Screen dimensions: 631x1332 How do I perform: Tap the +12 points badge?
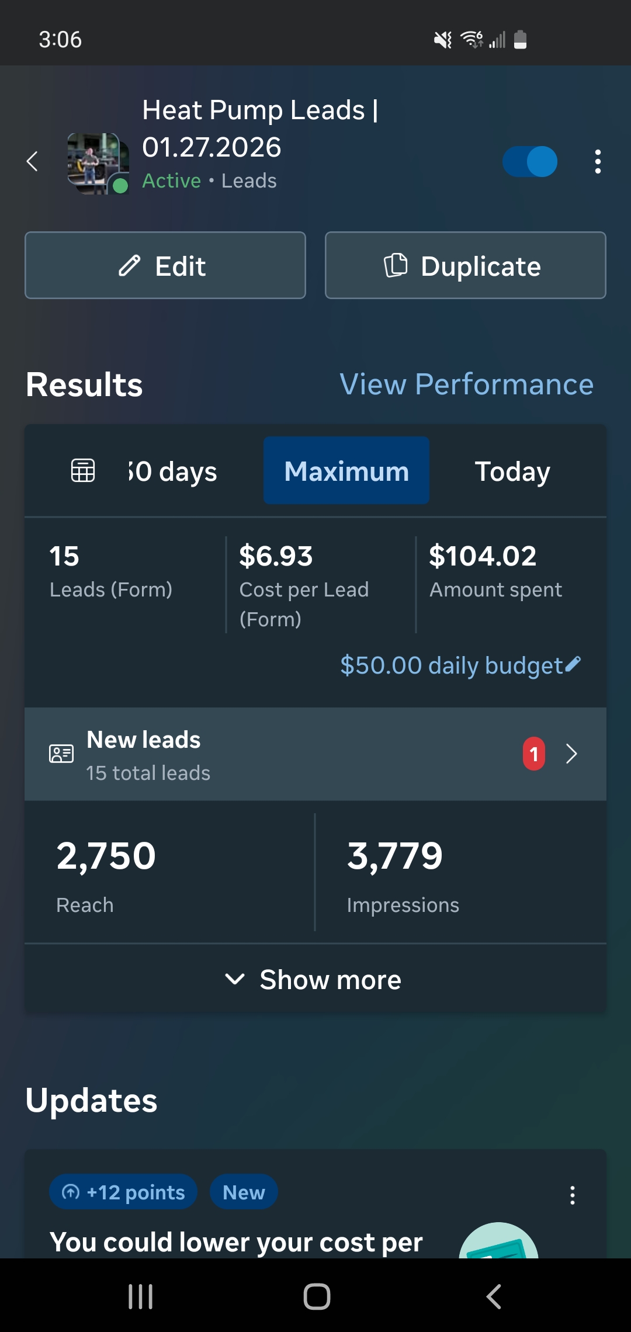[x=123, y=1192]
